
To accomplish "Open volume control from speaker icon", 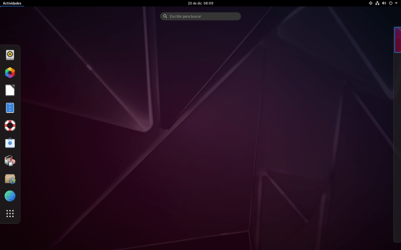I will coord(384,3).
